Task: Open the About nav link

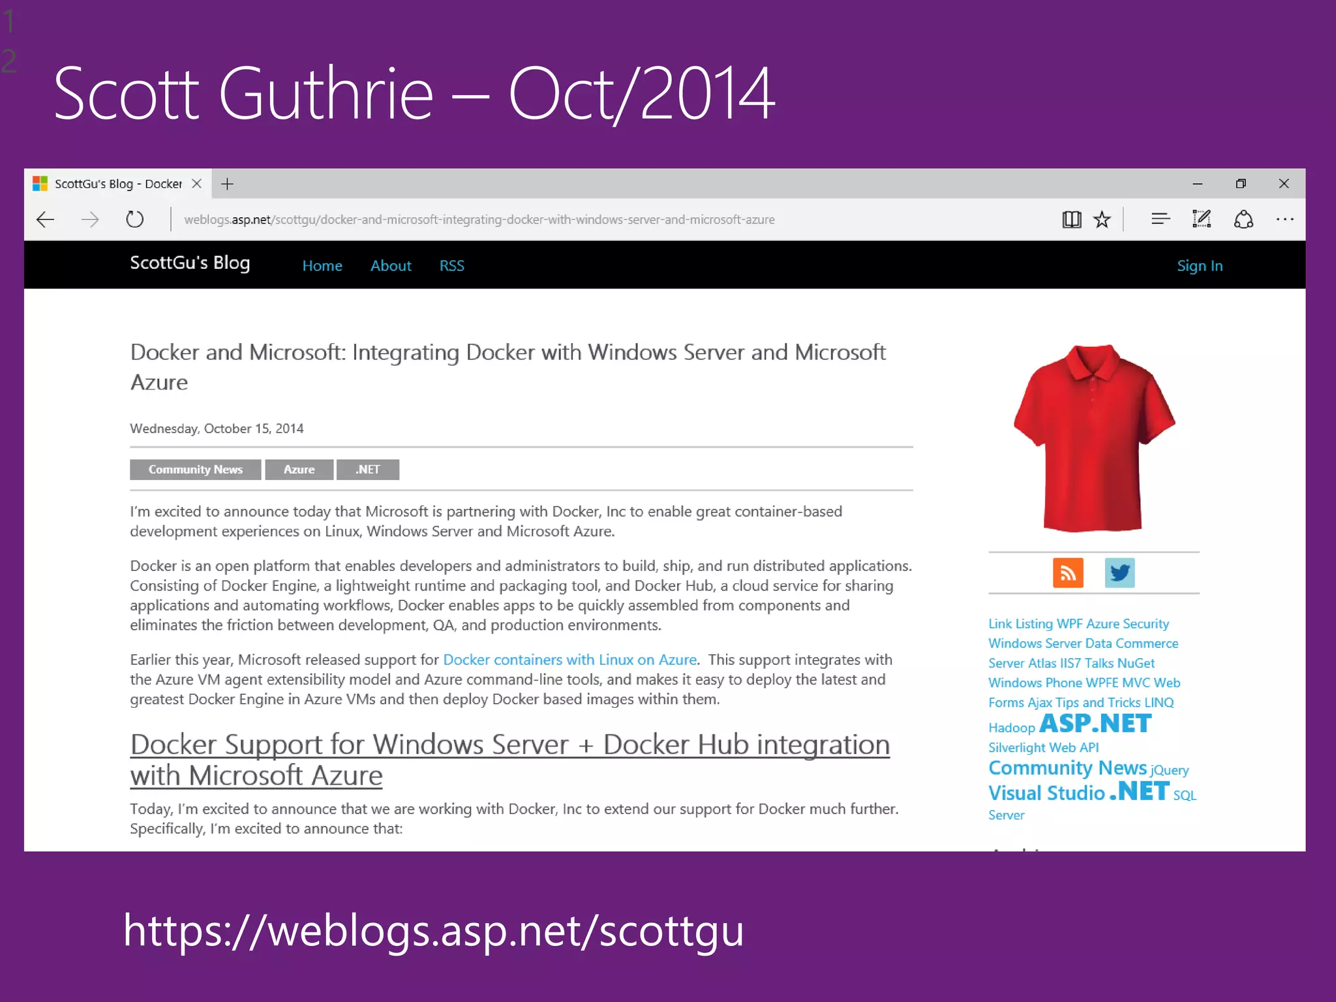Action: (x=391, y=266)
